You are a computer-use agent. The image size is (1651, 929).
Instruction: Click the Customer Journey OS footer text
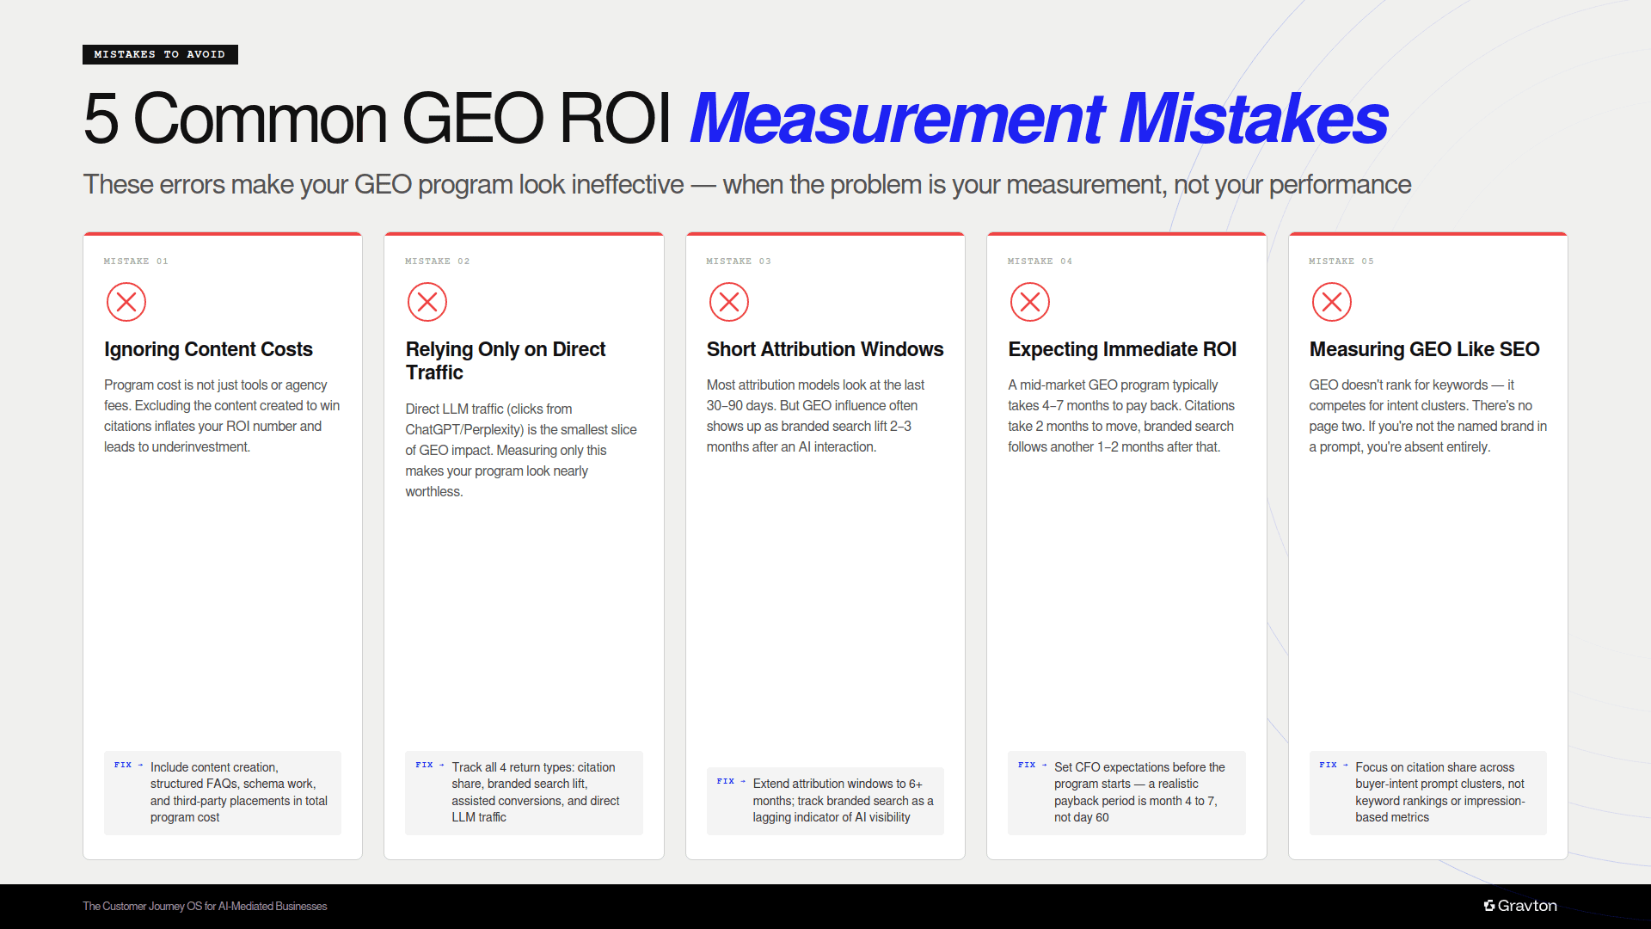pyautogui.click(x=205, y=906)
